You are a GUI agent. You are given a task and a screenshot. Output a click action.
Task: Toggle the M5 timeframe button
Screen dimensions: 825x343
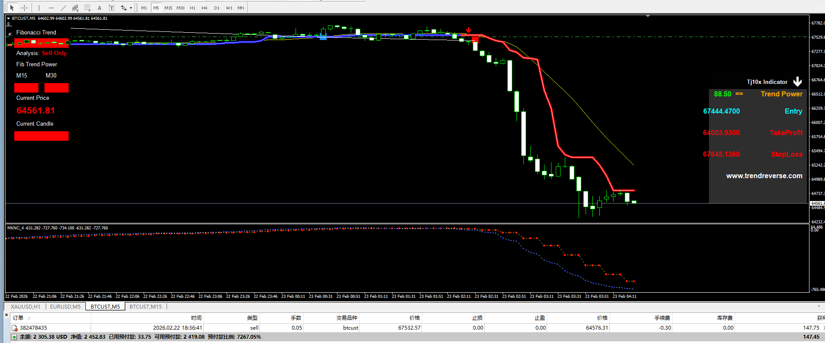point(156,8)
